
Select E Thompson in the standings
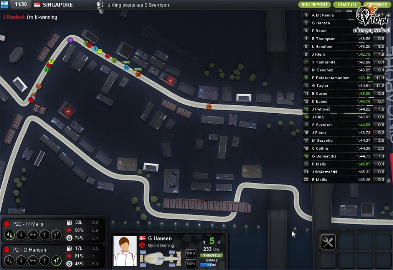[344, 39]
